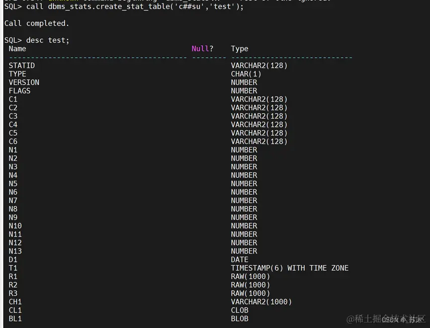This screenshot has height=328, width=430.
Task: Pick the N5 column name
Action: [x=13, y=184]
